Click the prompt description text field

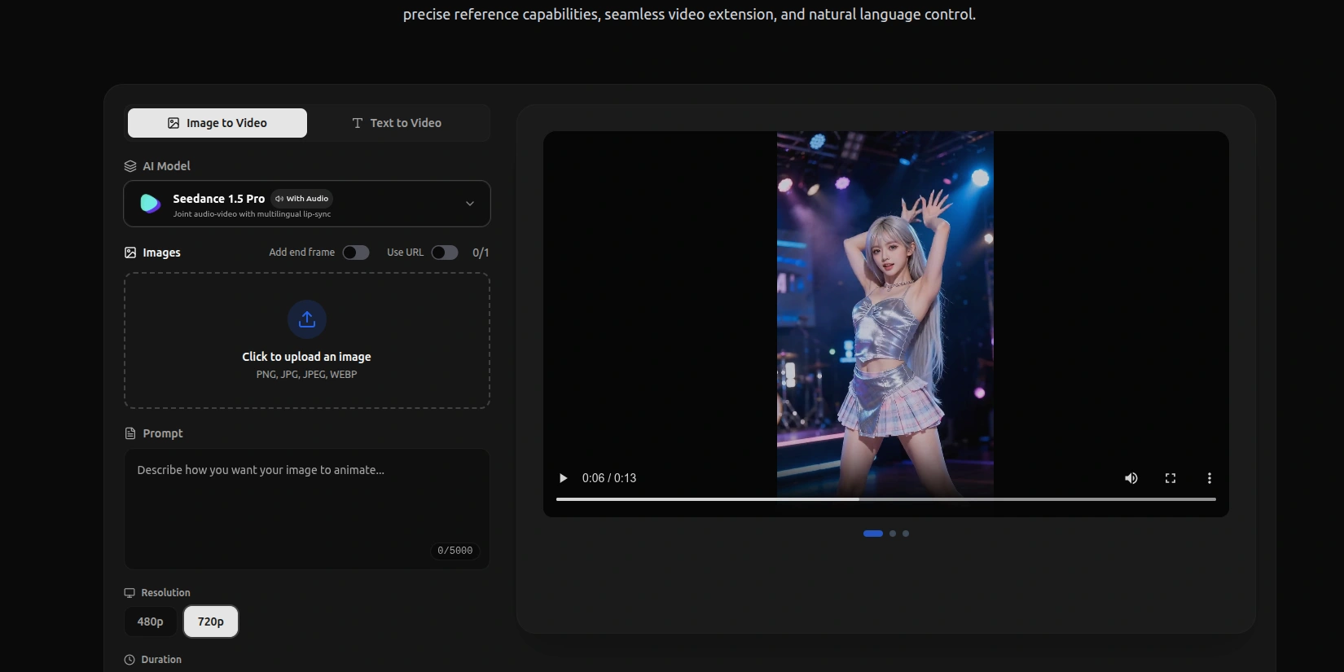(306, 501)
